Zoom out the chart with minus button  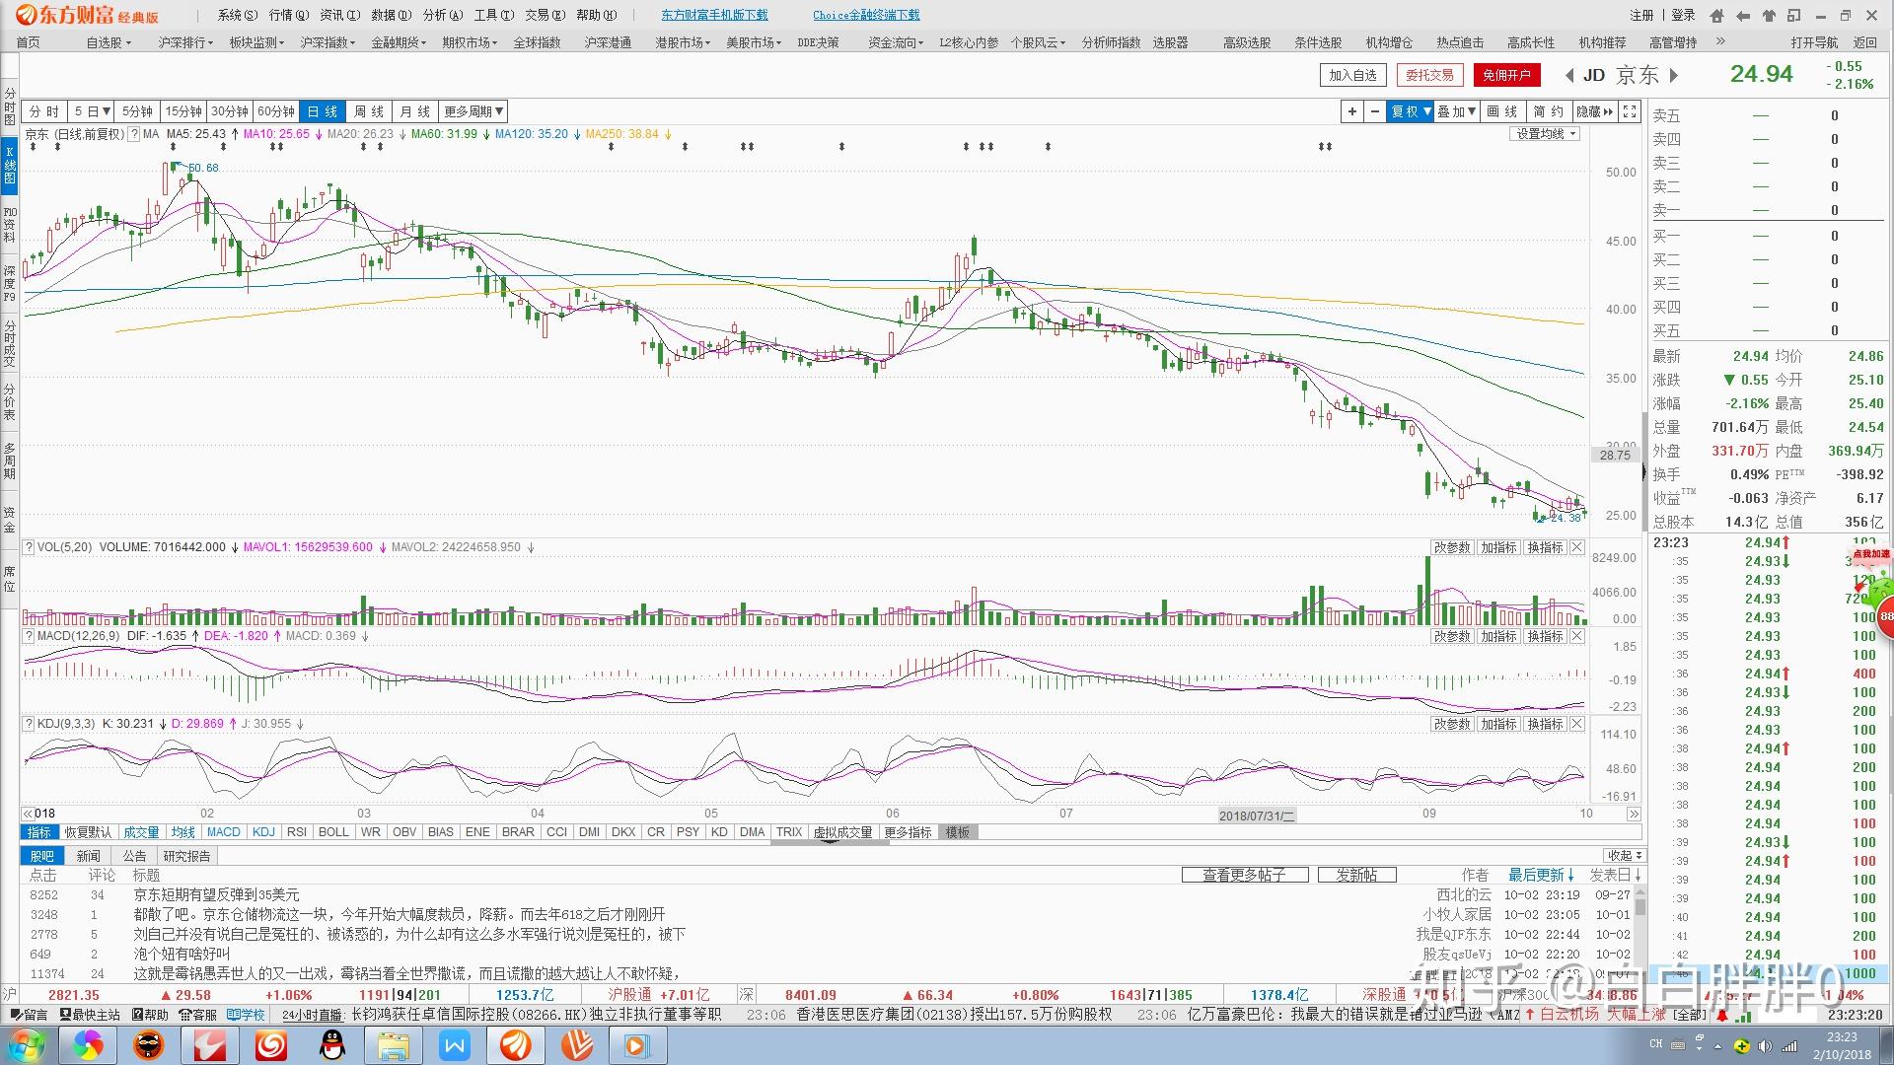point(1375,111)
